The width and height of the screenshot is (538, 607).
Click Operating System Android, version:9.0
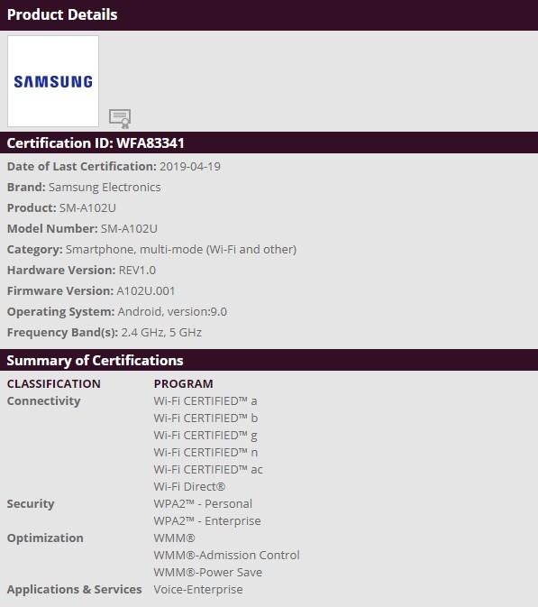(x=172, y=312)
